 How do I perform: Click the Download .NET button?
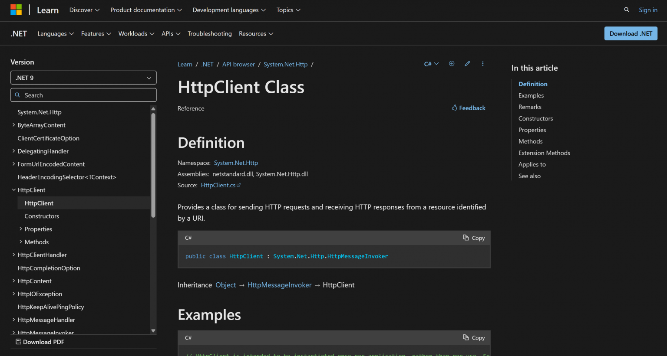(x=631, y=34)
